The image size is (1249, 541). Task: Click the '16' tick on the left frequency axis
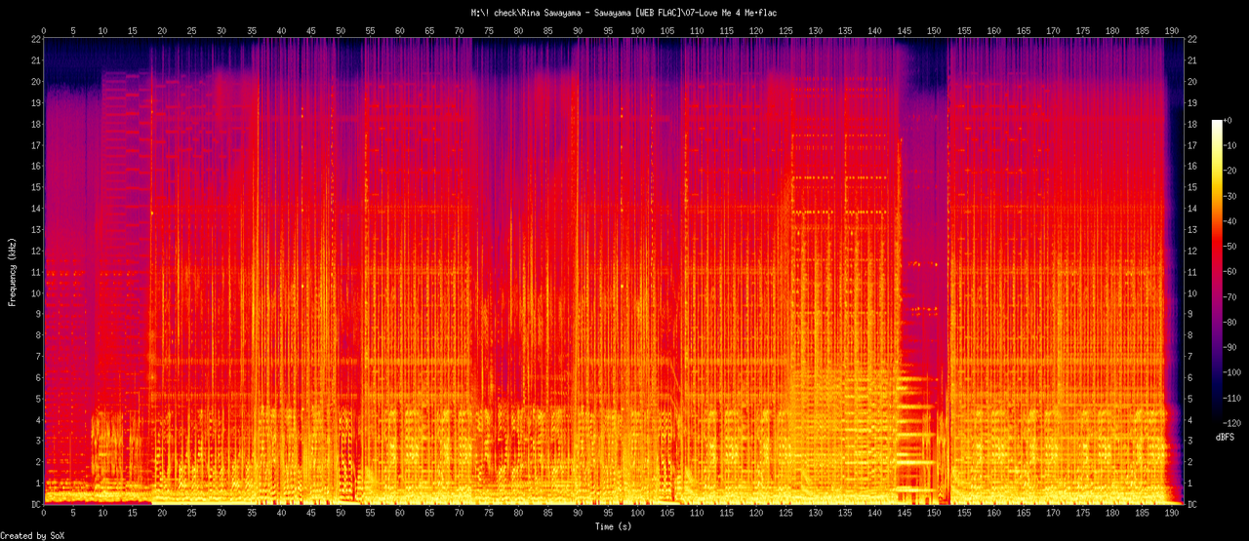click(x=34, y=166)
